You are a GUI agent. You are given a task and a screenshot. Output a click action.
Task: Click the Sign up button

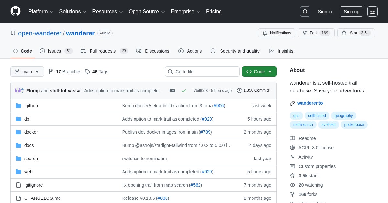(351, 12)
